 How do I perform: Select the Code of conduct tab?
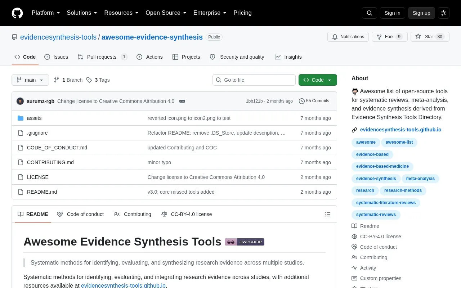(x=80, y=214)
